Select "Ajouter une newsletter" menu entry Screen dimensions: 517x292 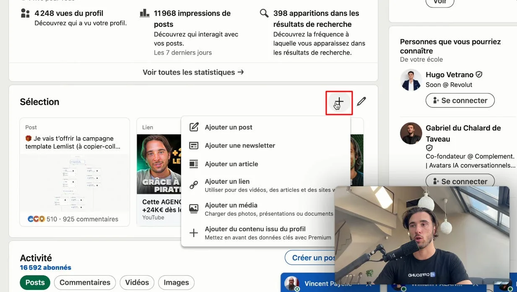pyautogui.click(x=265, y=146)
